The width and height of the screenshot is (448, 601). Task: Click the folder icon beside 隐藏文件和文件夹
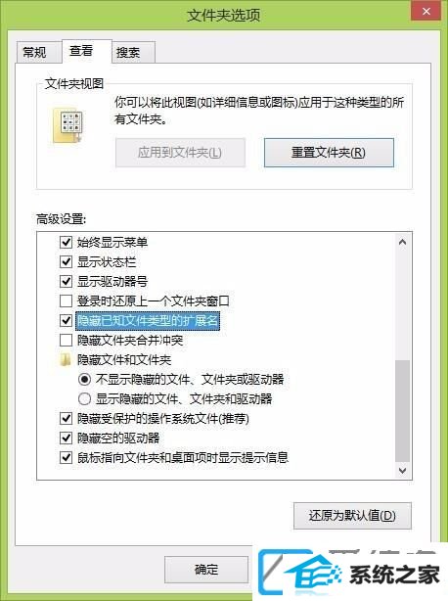coord(66,359)
